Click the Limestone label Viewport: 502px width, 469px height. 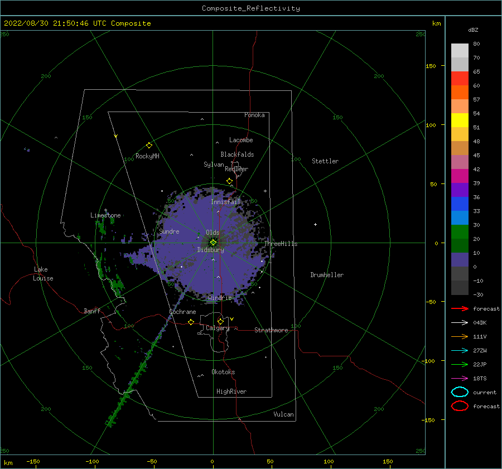(105, 215)
